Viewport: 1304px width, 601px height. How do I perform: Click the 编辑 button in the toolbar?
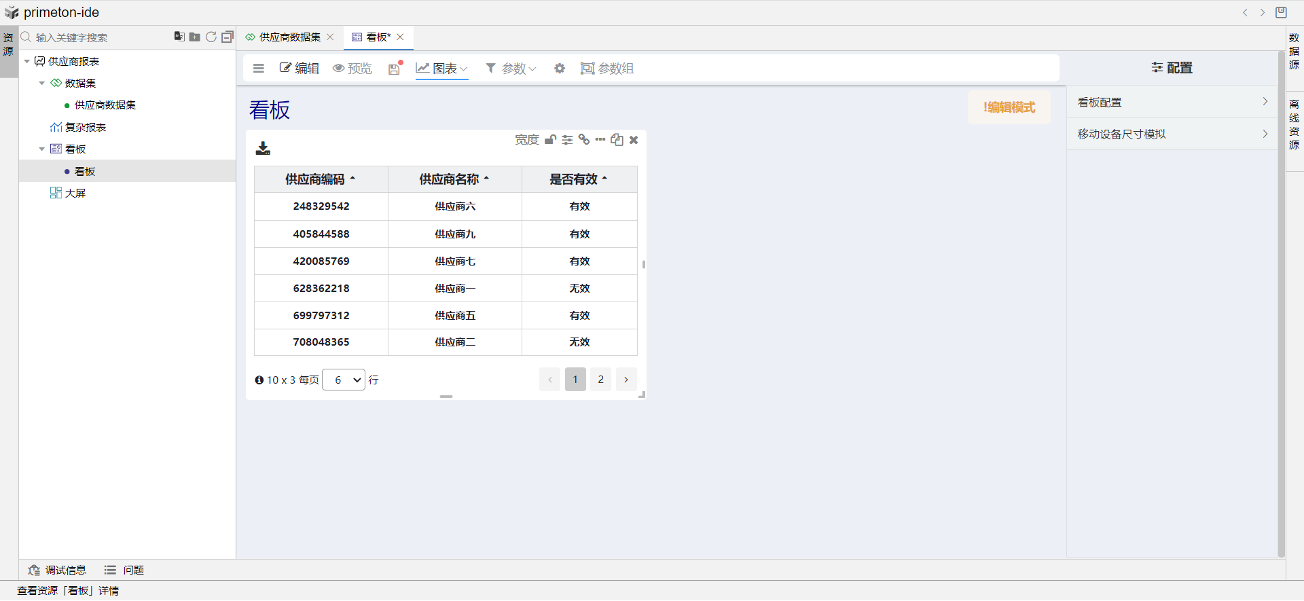coord(300,69)
